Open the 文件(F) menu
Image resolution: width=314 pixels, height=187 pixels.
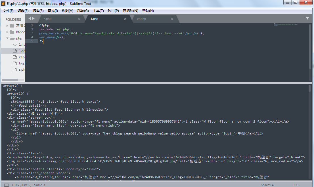pos(8,11)
